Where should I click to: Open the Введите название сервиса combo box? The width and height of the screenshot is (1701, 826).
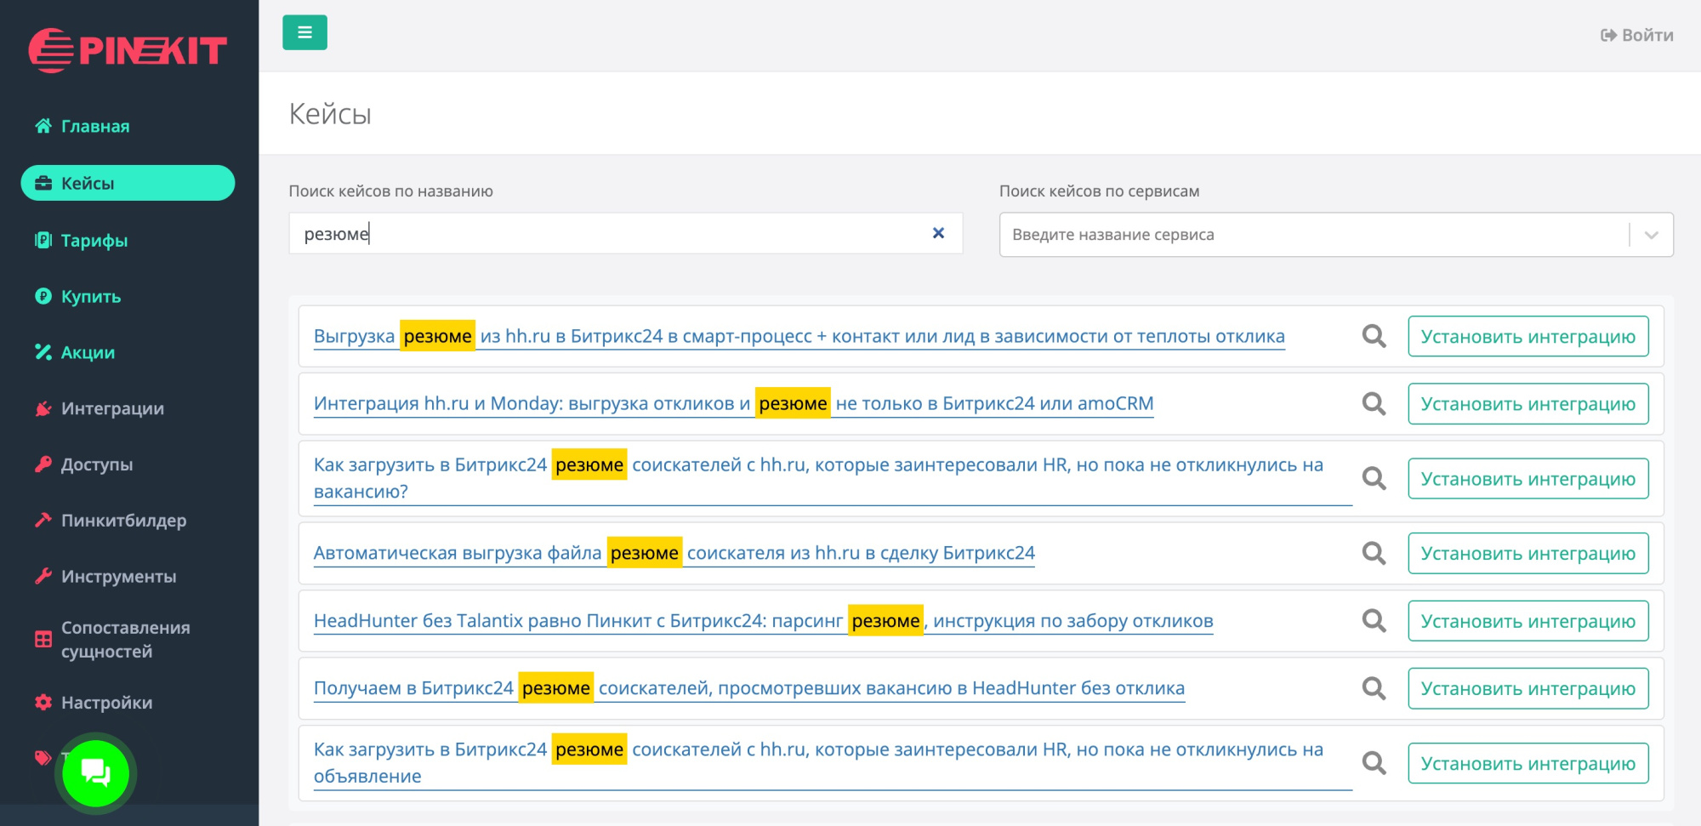pyautogui.click(x=1310, y=235)
